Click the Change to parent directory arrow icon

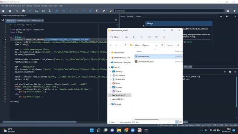tap(235, 11)
